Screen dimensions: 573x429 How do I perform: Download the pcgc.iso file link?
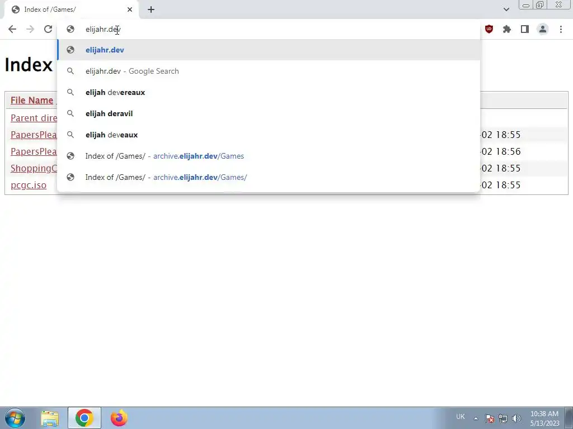pyautogui.click(x=29, y=185)
